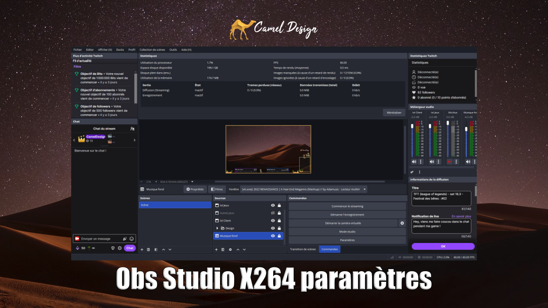
Task: Click the Commencer le streaming button
Action: 347,206
